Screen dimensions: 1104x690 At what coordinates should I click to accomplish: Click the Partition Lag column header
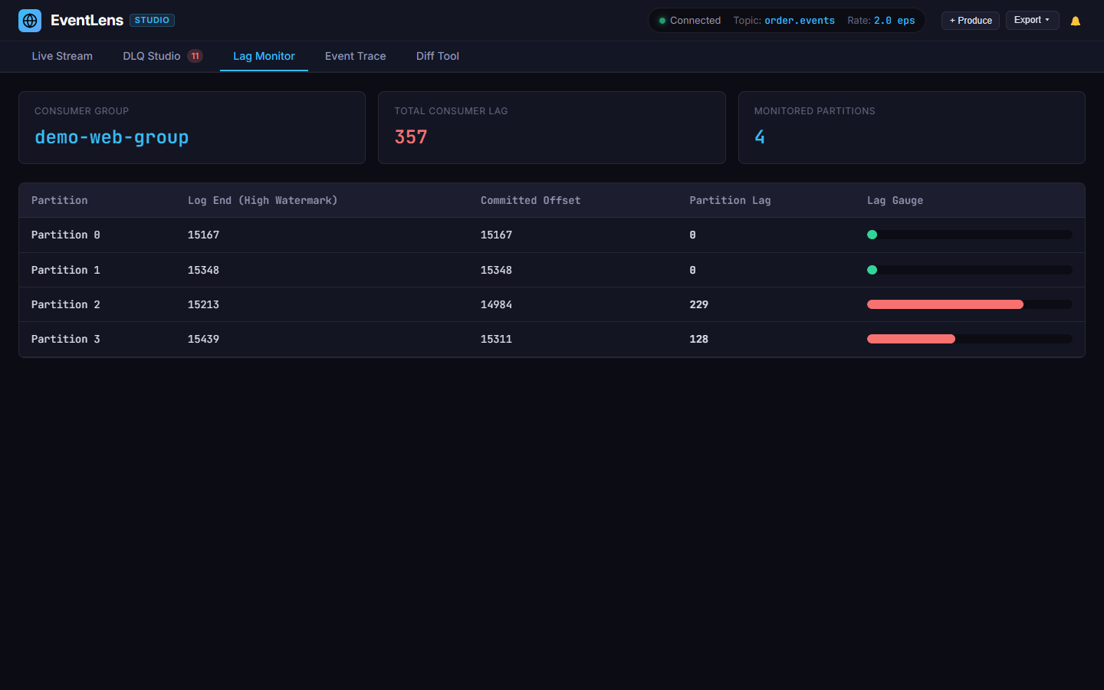coord(730,200)
